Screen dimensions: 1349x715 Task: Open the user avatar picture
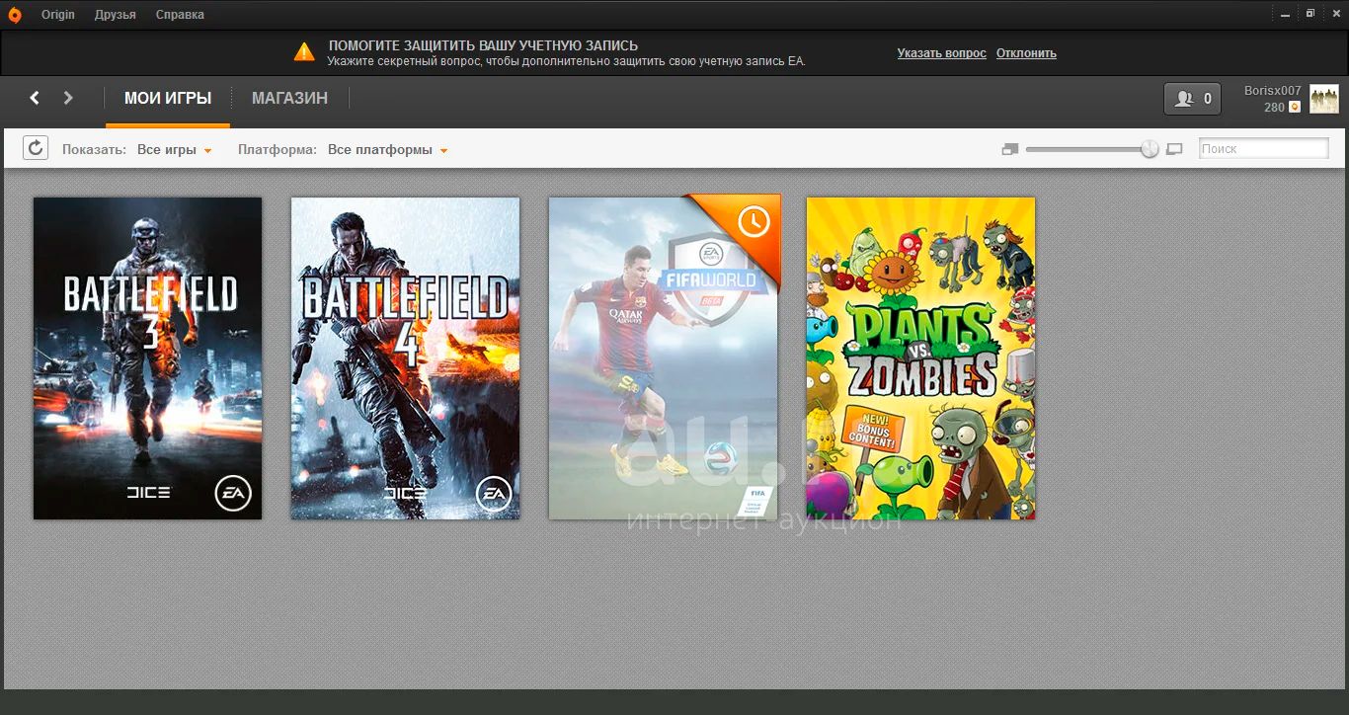coord(1324,99)
